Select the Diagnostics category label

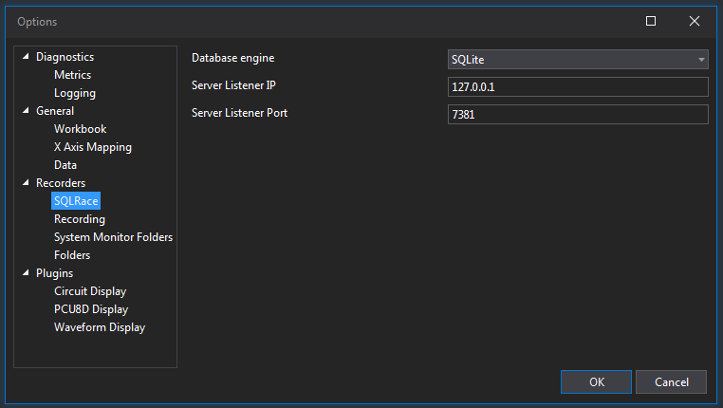point(65,57)
